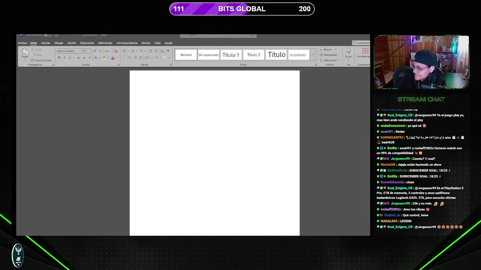
Task: Click the Buscar find button
Action: click(x=326, y=49)
